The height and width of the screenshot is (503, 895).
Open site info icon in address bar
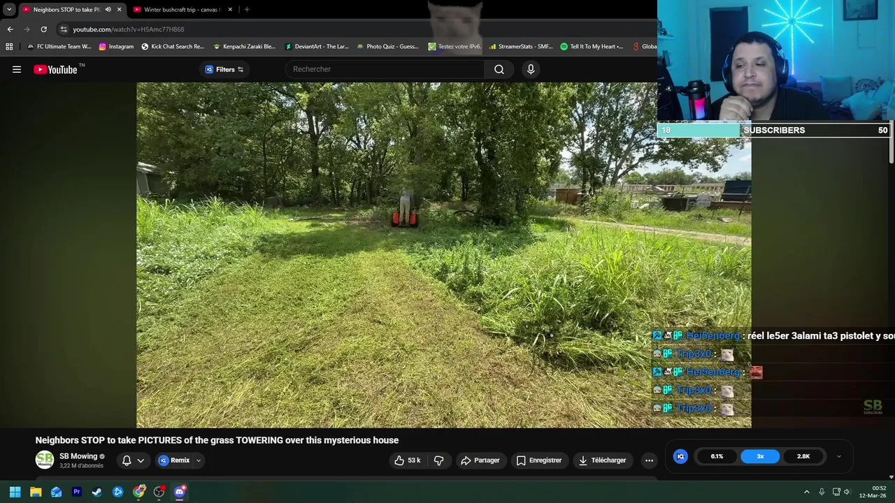pyautogui.click(x=64, y=29)
